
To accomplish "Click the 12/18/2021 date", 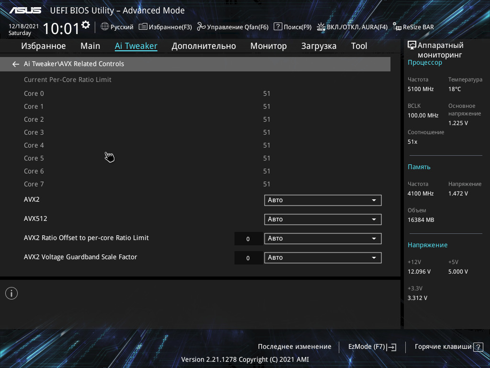I will click(x=23, y=26).
